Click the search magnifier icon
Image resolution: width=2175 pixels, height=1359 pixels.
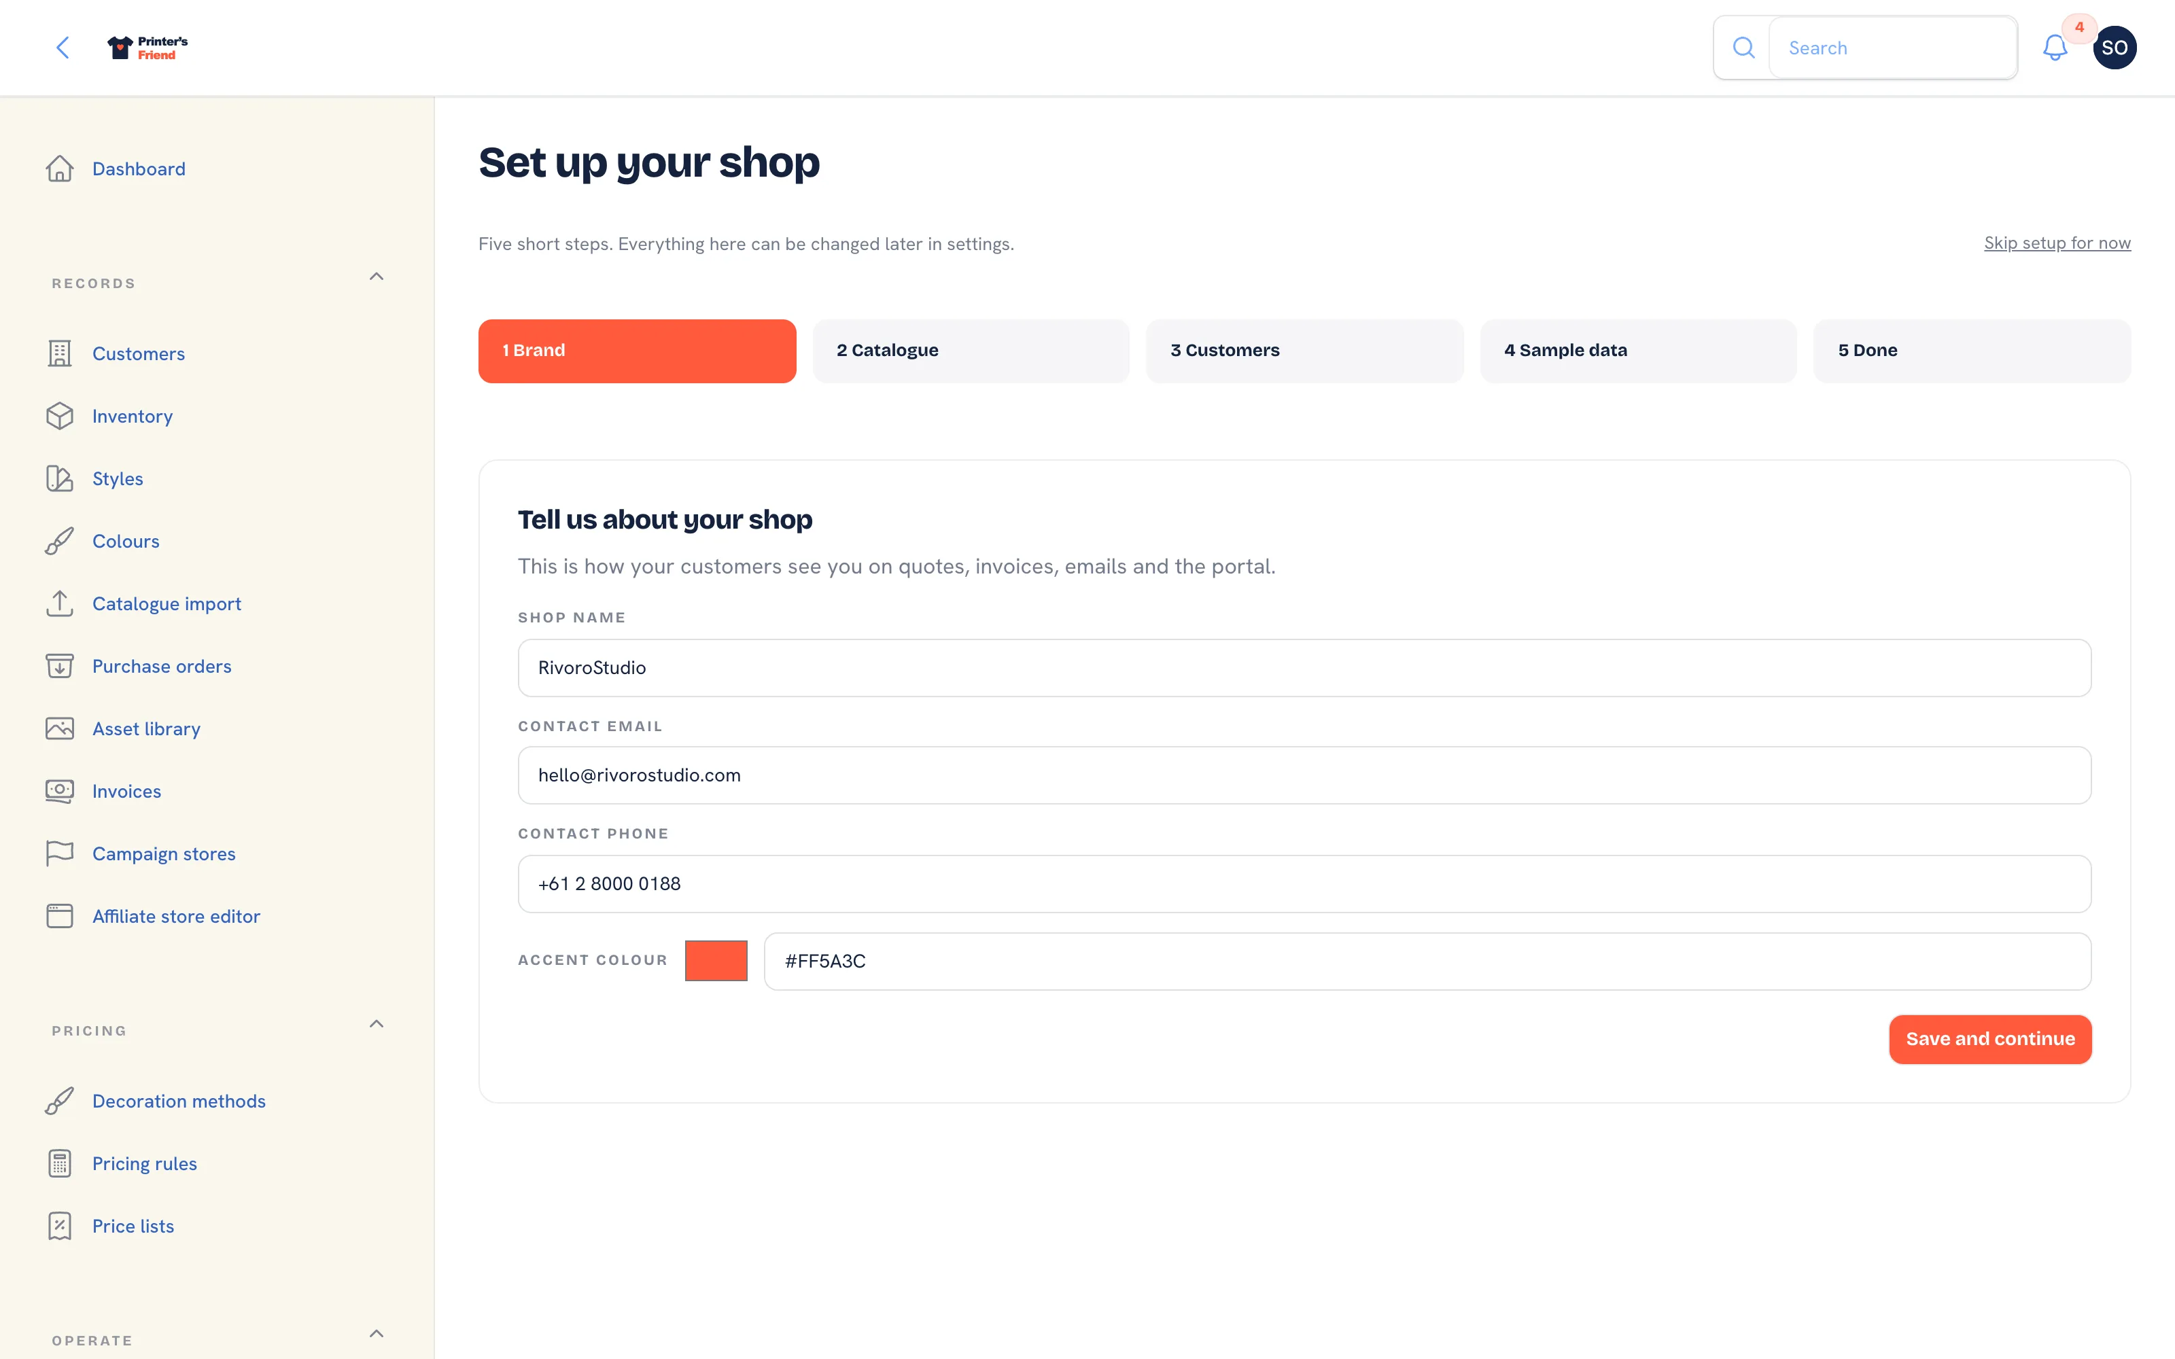(x=1743, y=48)
